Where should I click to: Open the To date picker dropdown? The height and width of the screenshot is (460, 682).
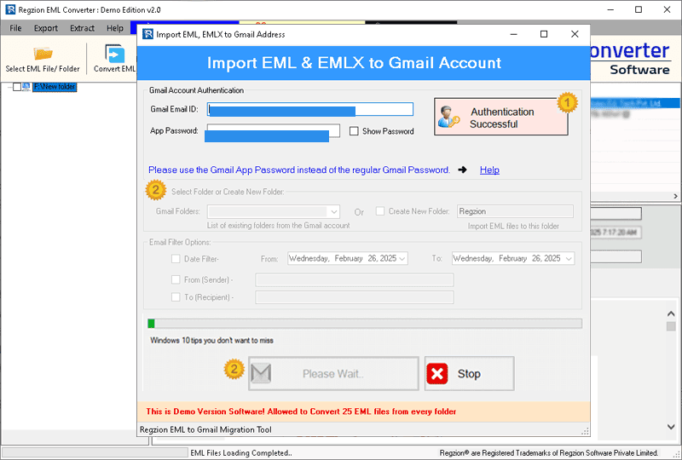[x=569, y=259]
